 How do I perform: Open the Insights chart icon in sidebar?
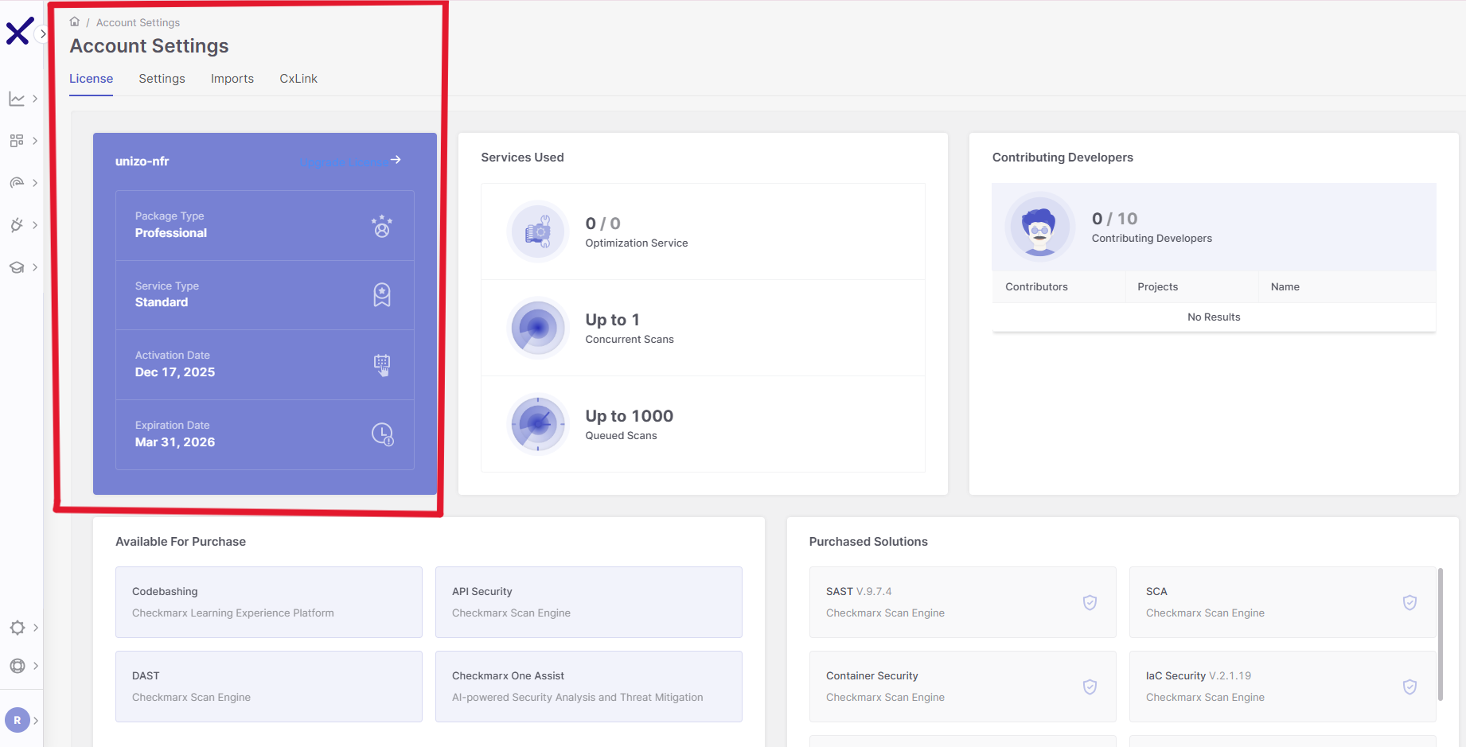coord(17,99)
